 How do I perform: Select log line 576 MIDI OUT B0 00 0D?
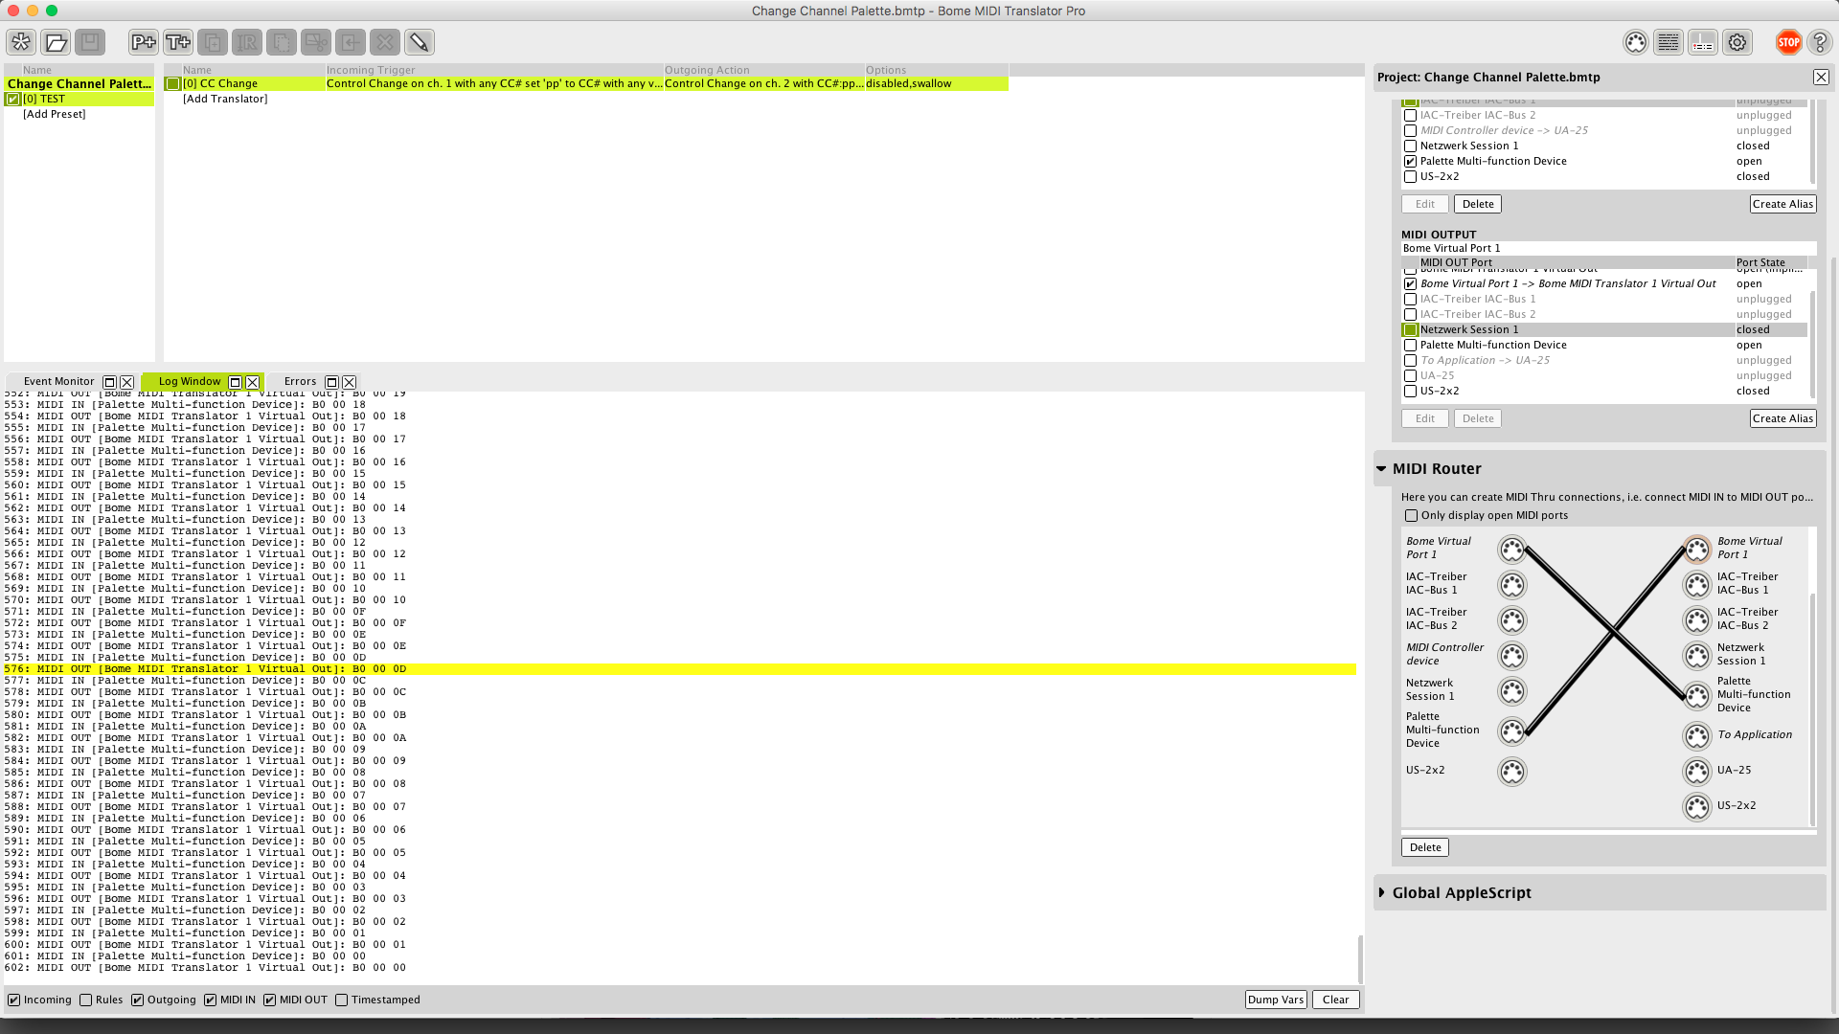tap(679, 670)
